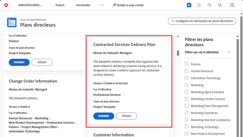243x137 pixels.
Task: Check the Marketing Creative Services checkbox
Action: pyautogui.click(x=187, y=99)
